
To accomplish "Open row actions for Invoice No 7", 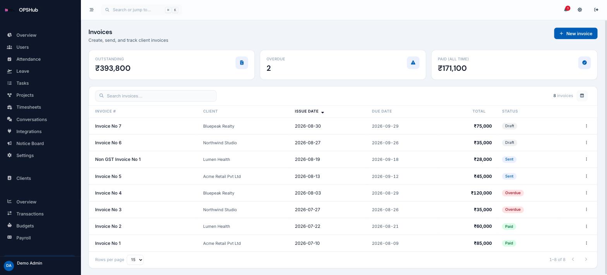I will (x=586, y=126).
